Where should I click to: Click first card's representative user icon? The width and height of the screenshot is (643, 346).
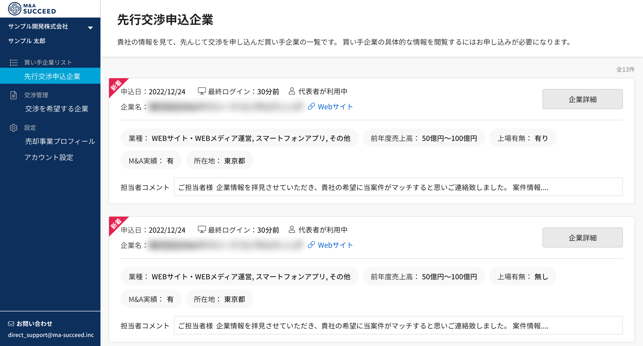pyautogui.click(x=292, y=91)
